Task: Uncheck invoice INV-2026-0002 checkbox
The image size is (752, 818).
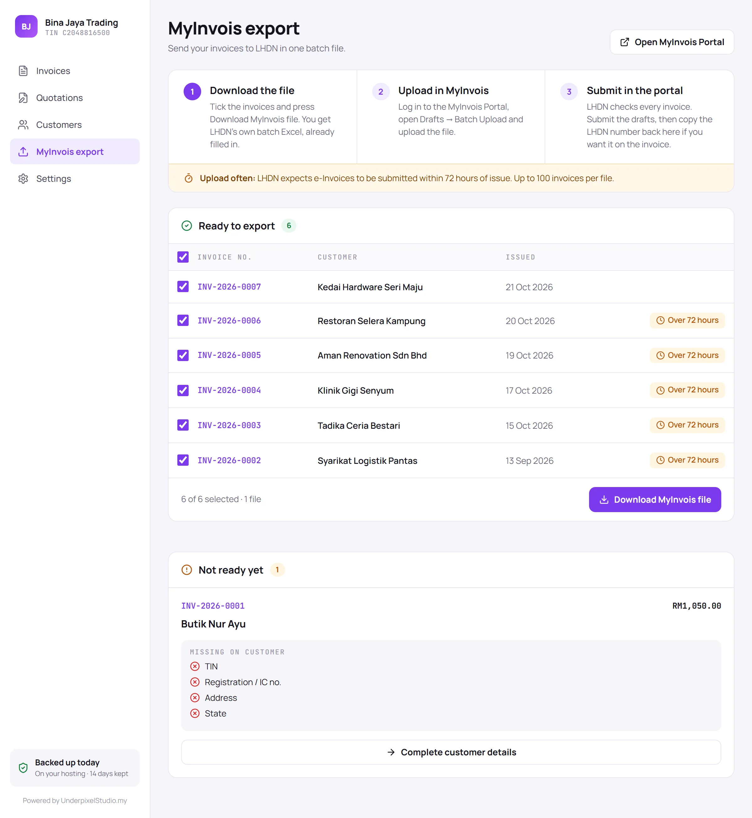Action: (183, 460)
